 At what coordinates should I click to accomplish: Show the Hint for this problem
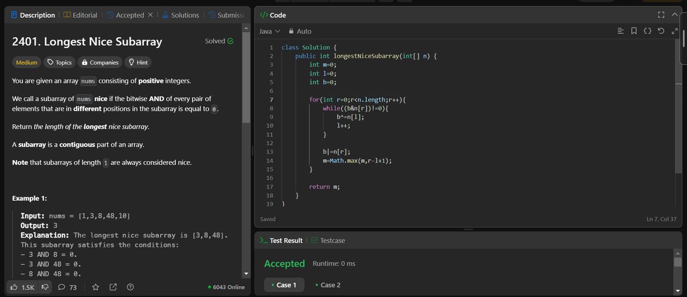139,62
